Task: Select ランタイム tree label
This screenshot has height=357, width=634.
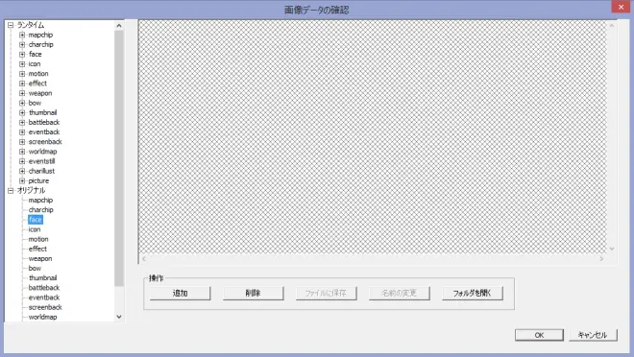Action: point(31,25)
